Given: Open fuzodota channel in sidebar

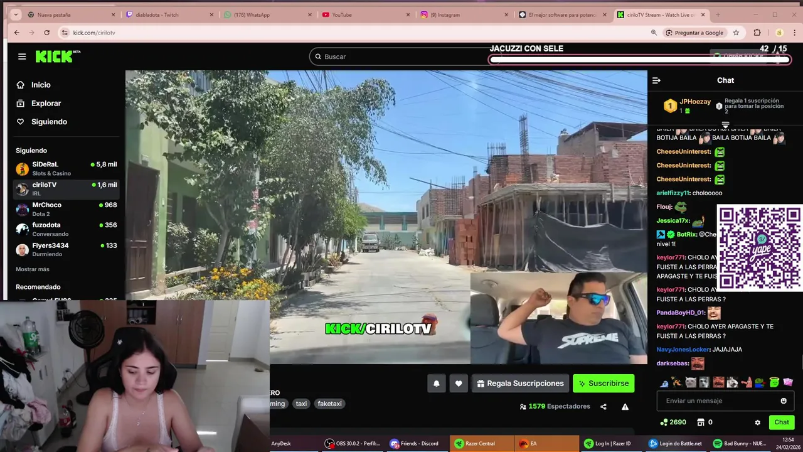Looking at the screenshot, I should tap(66, 229).
